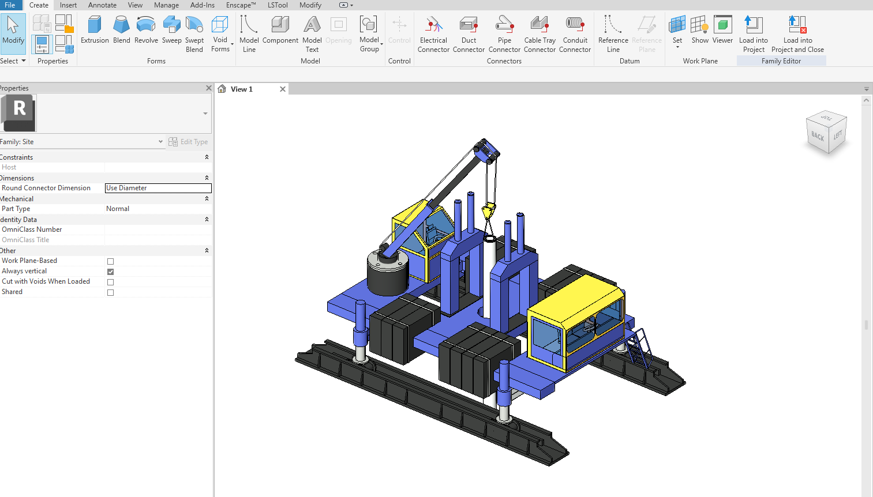
Task: Switch to the Modify ribbon tab
Action: click(310, 5)
